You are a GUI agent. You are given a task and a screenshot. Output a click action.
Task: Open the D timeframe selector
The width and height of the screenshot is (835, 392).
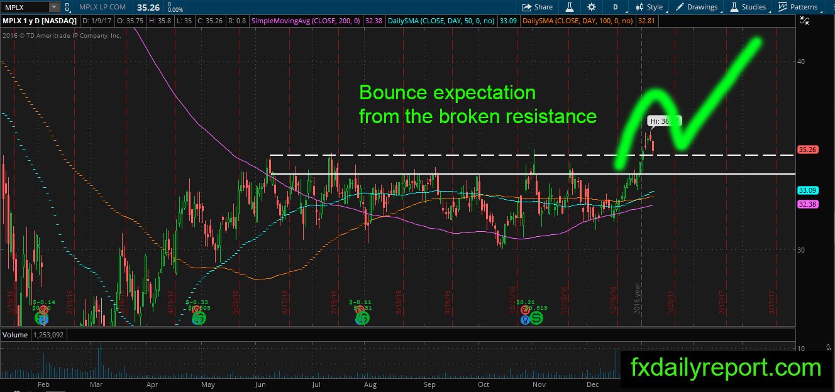coord(615,7)
